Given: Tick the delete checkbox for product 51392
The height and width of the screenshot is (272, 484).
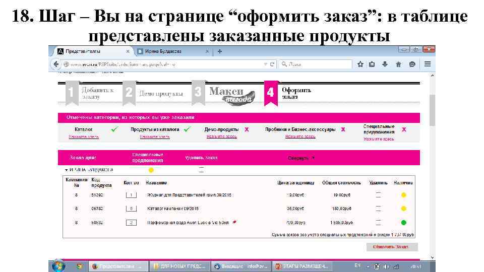Looking at the screenshot, I should 378,195.
